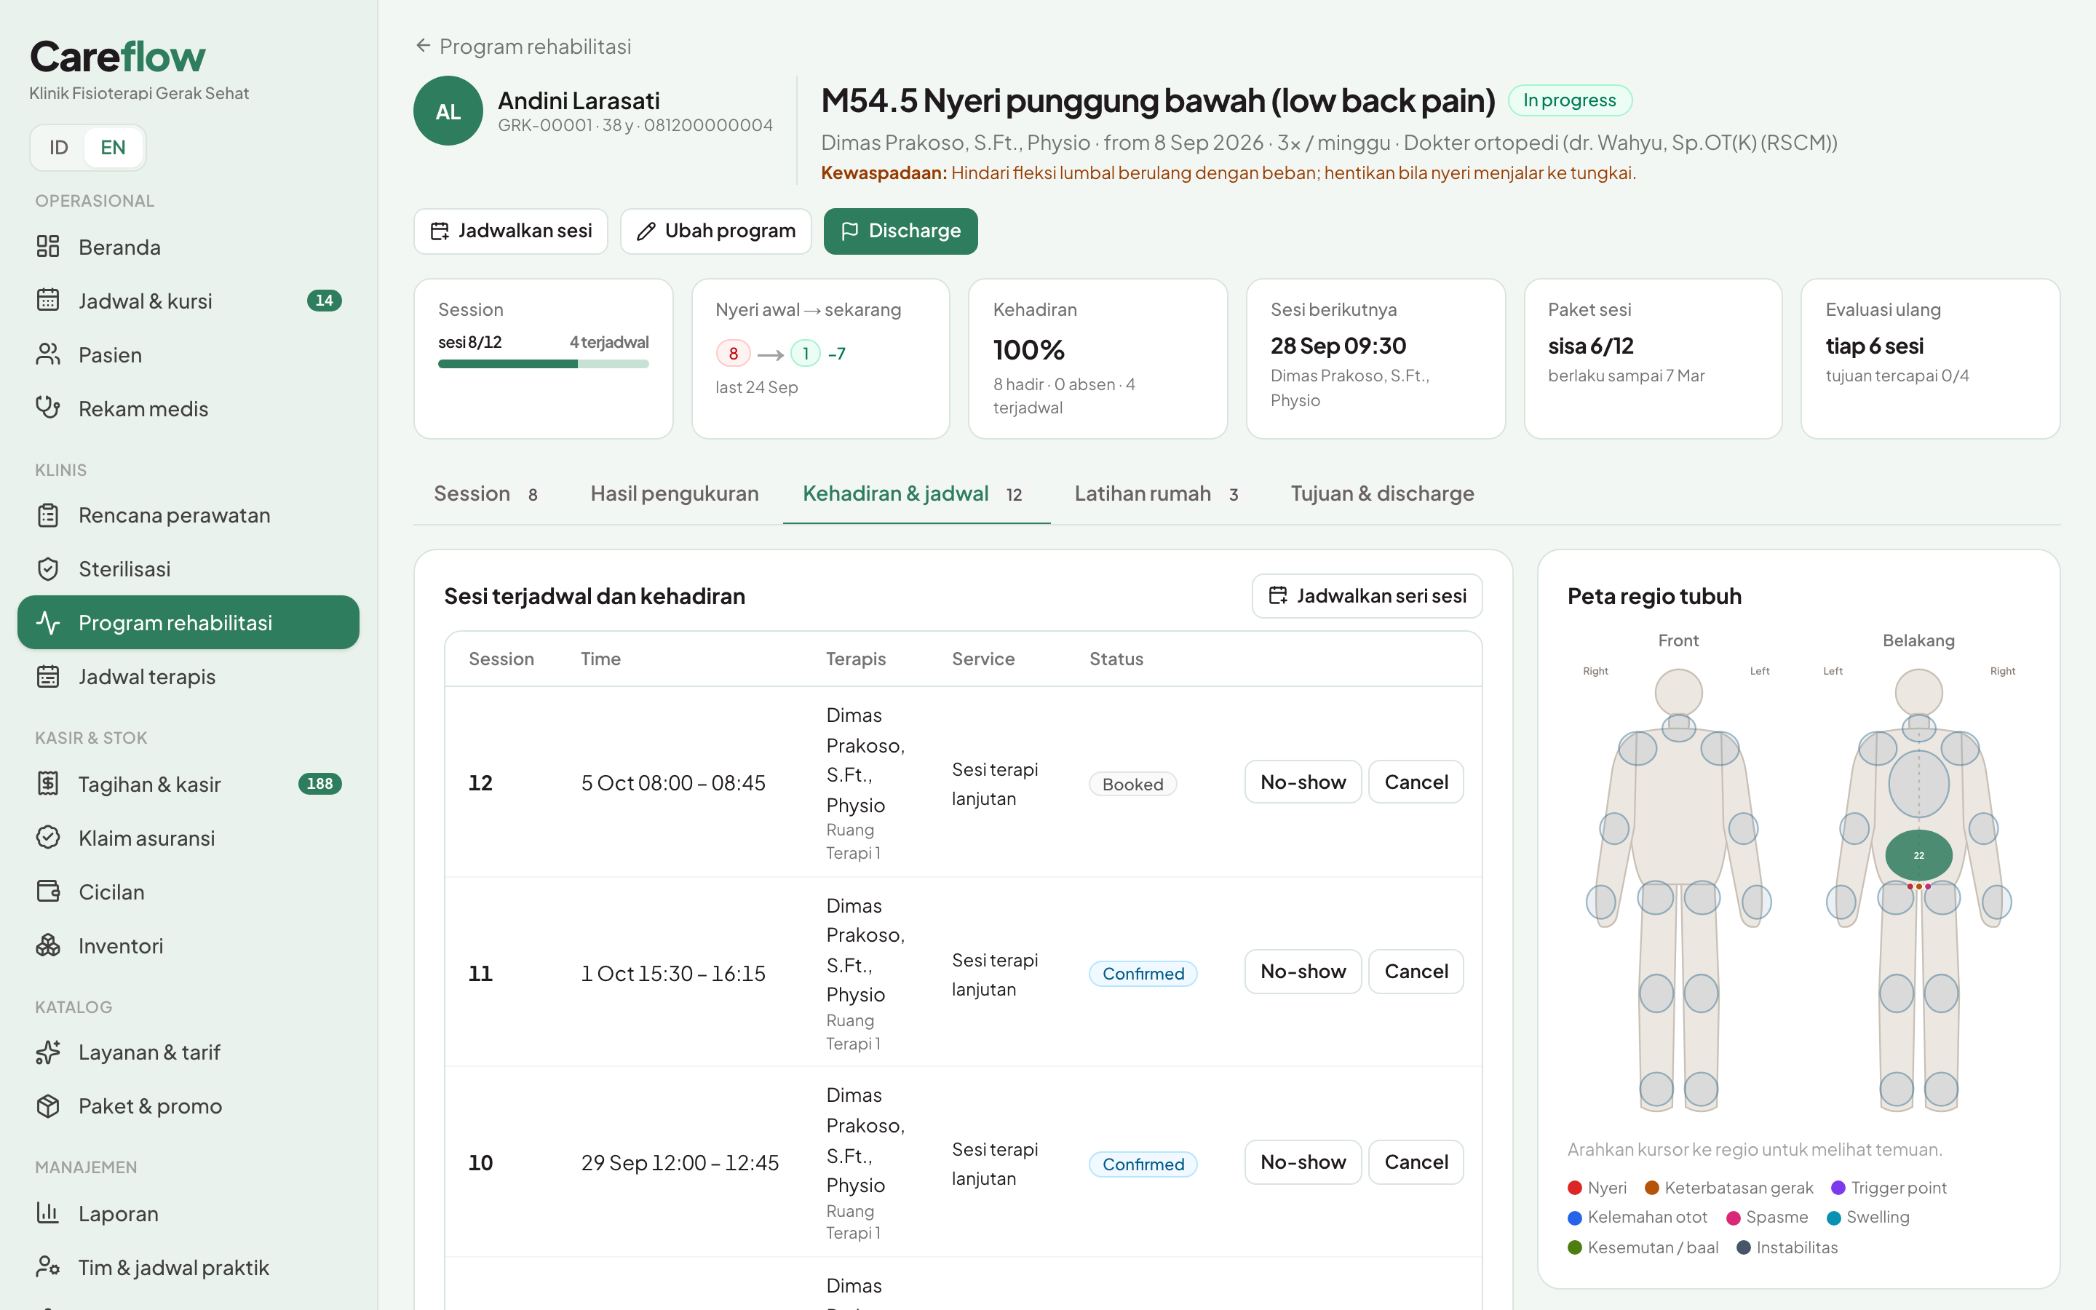
Task: Click the Layanan & tarif sparkles icon
Action: coord(47,1052)
